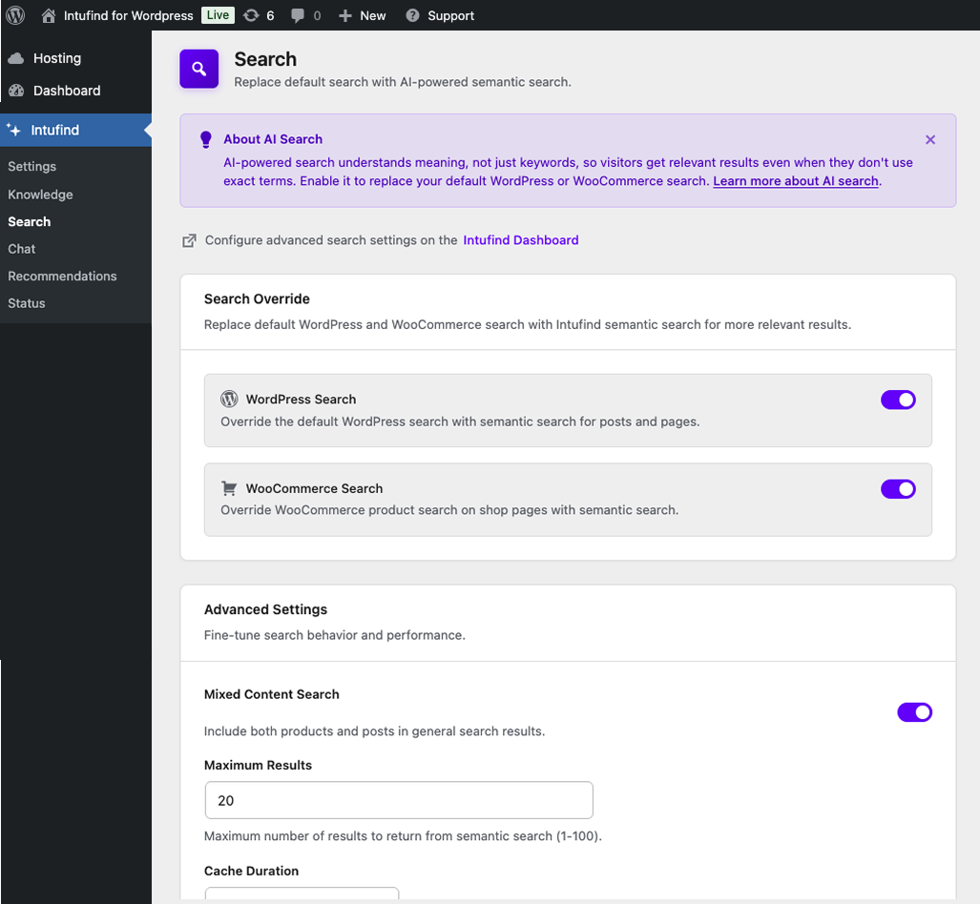Follow the Learn more about AI search link
This screenshot has width=980, height=904.
[795, 180]
